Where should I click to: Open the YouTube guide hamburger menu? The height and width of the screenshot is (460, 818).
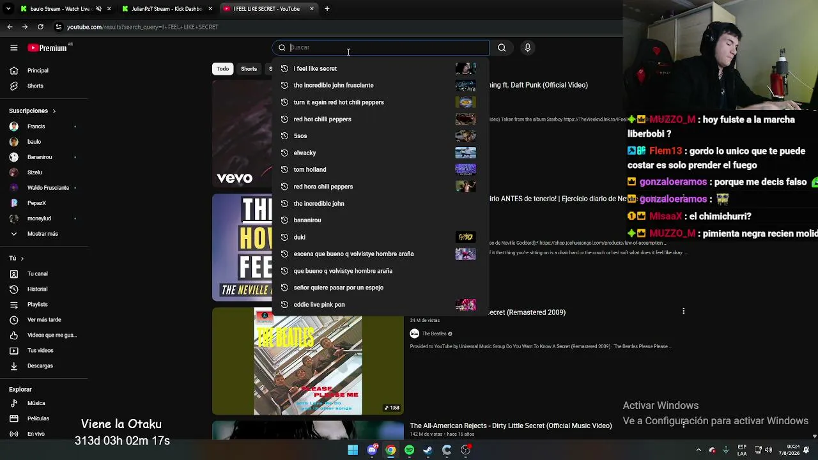13,48
